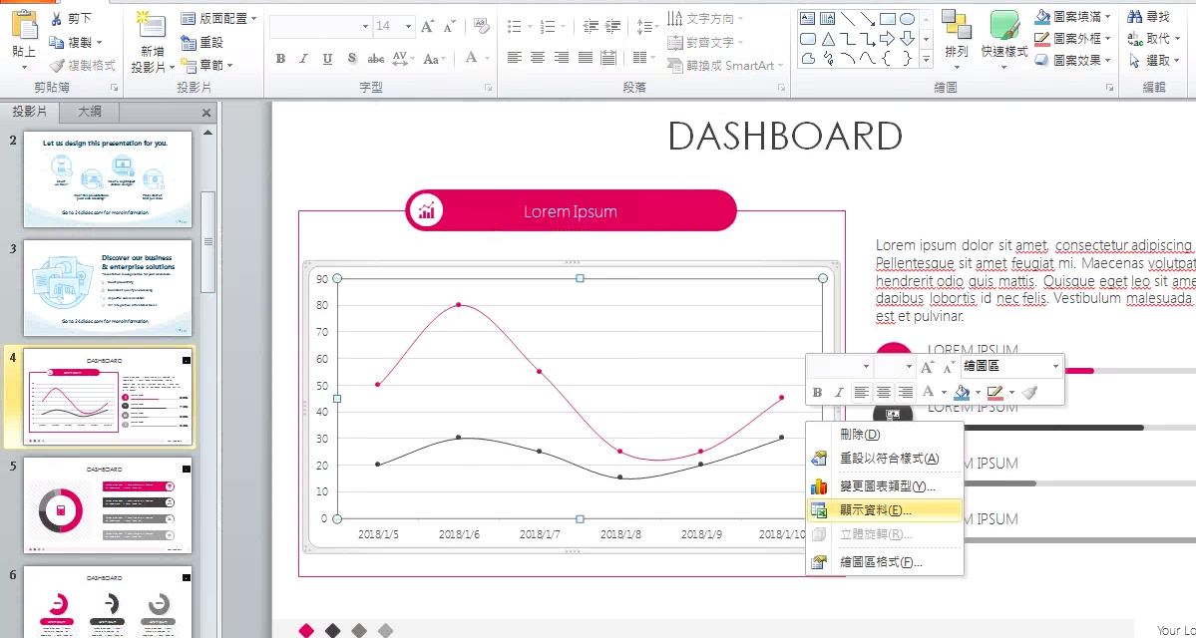
Task: Click the thumbnail pane scrollbar handle
Action: 208,241
